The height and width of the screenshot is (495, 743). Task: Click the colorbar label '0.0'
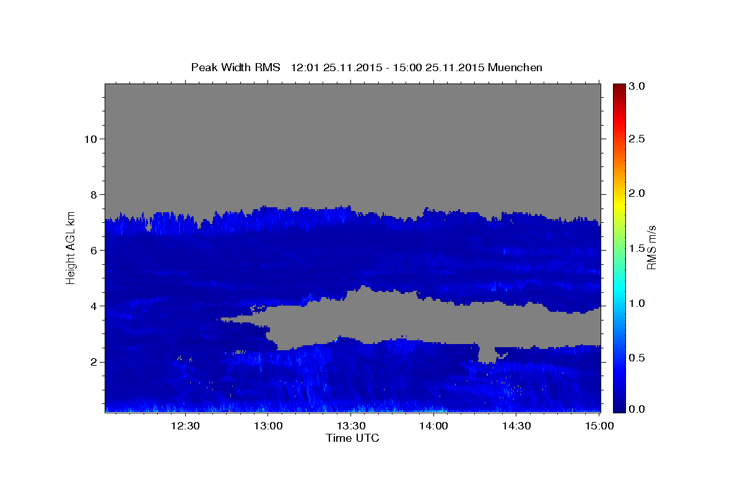click(638, 409)
